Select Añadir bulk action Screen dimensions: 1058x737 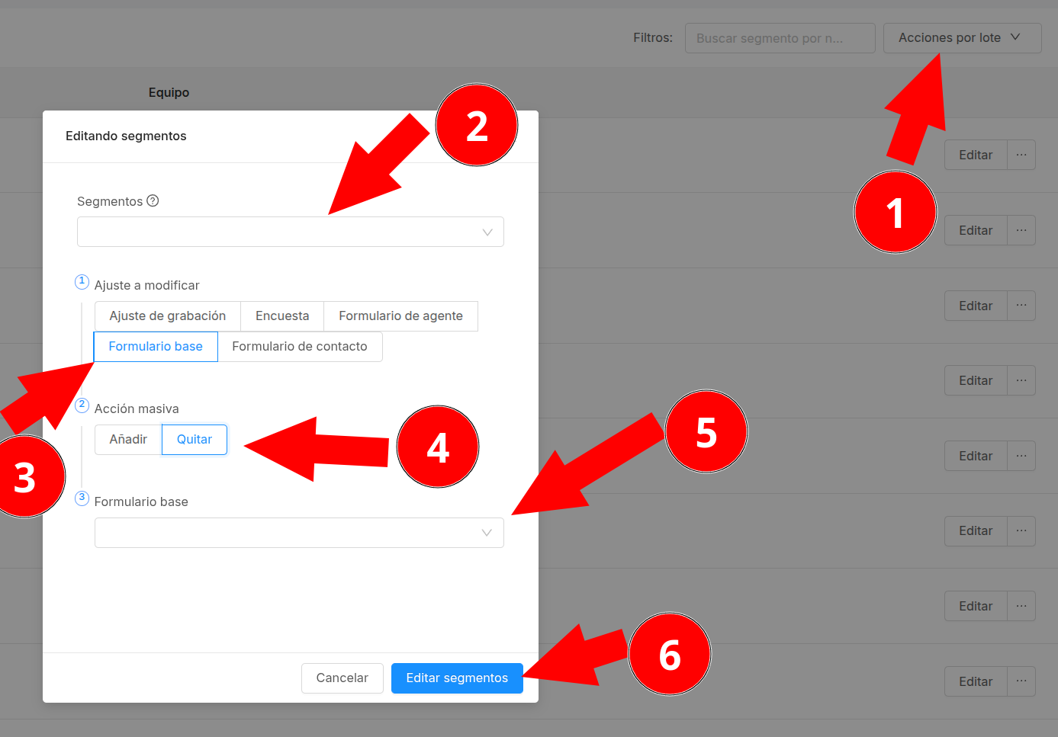pyautogui.click(x=128, y=440)
